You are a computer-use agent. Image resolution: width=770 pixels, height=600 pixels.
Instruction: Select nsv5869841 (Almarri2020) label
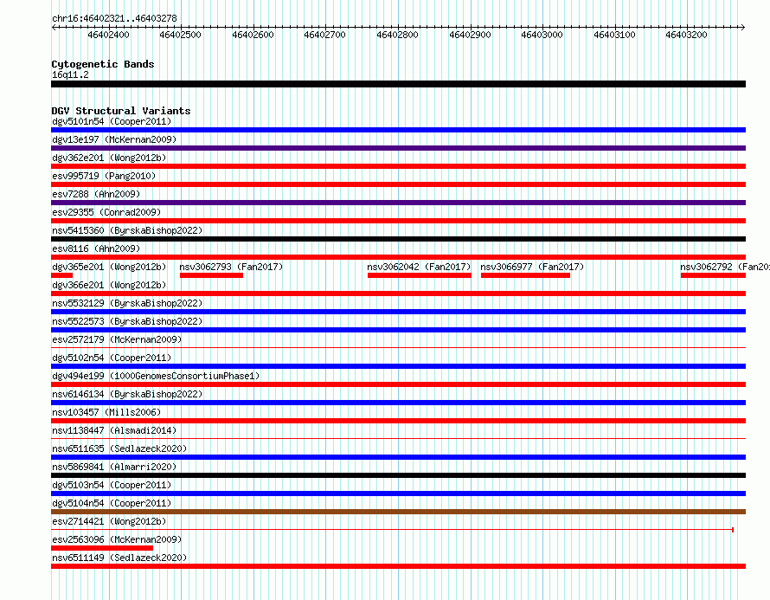tap(114, 467)
